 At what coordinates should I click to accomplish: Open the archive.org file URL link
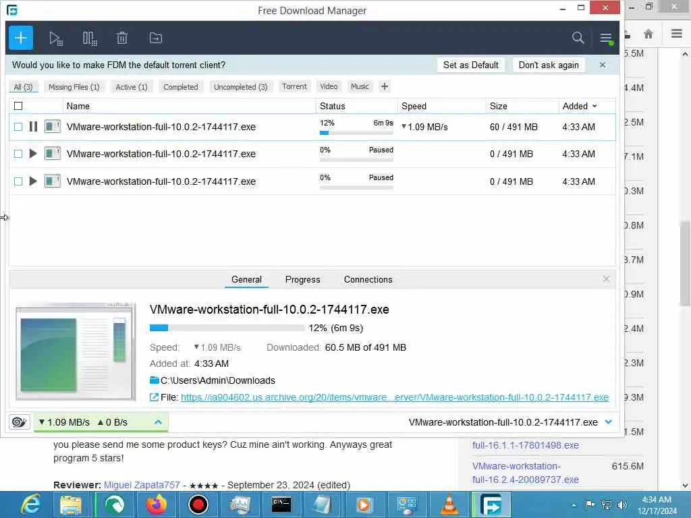pyautogui.click(x=394, y=397)
